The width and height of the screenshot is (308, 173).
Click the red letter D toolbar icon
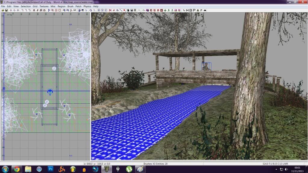(x=158, y=10)
